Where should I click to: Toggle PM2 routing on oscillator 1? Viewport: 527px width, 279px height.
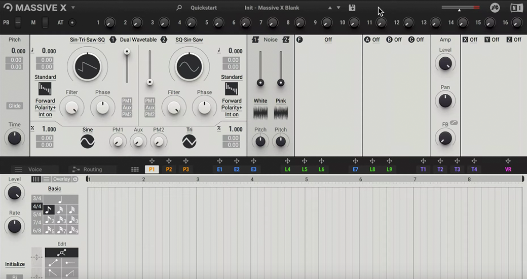(x=127, y=114)
